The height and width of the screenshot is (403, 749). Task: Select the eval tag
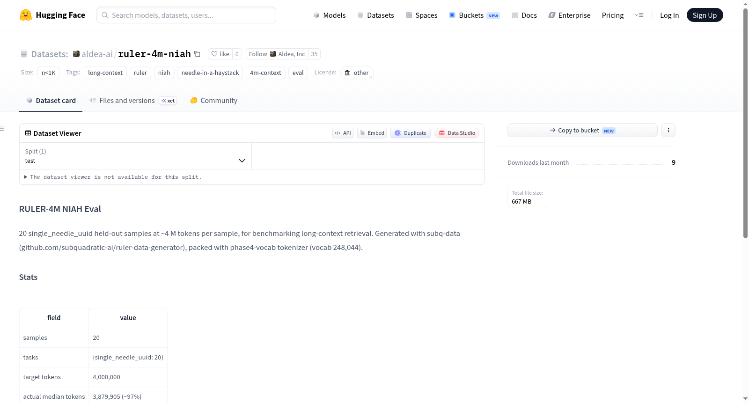pyautogui.click(x=298, y=73)
